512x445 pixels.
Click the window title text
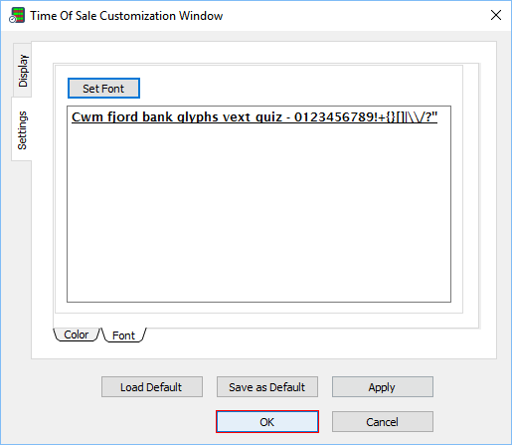[126, 16]
